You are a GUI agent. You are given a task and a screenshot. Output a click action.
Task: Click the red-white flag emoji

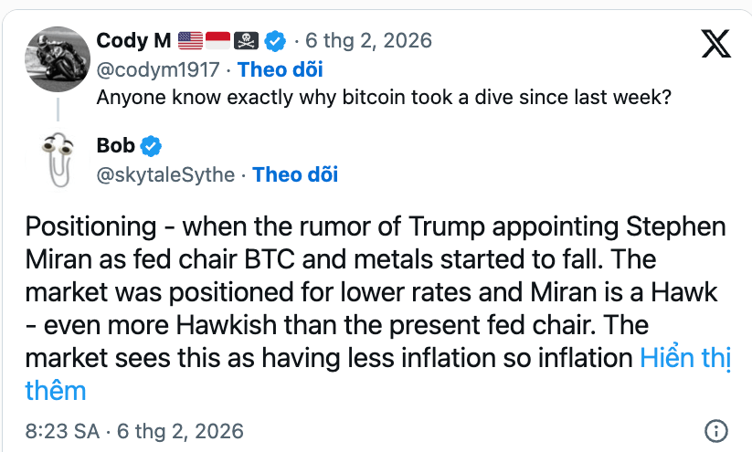pos(217,41)
